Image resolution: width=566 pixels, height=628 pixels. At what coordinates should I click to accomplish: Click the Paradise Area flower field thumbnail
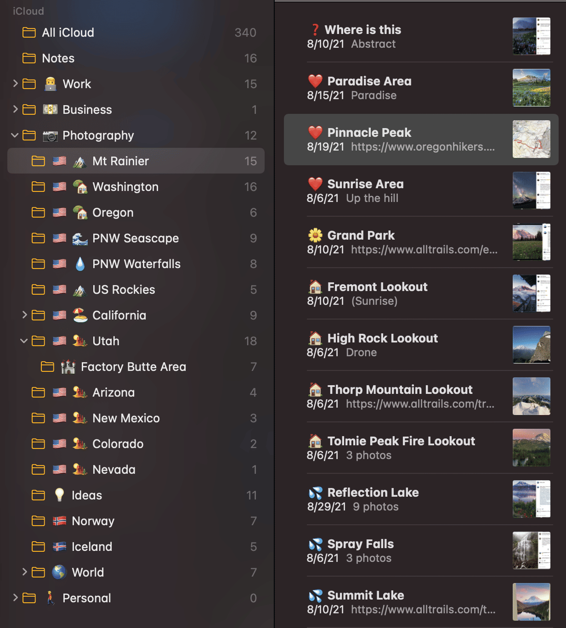click(x=532, y=88)
